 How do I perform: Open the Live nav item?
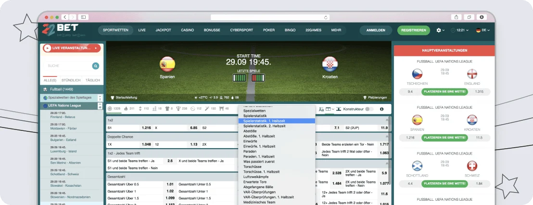click(x=142, y=30)
